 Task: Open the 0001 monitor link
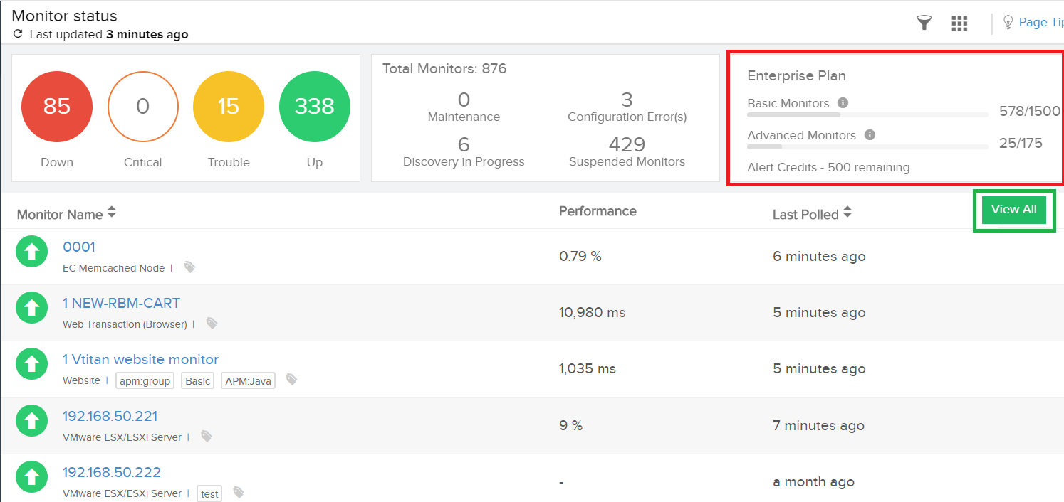(78, 247)
